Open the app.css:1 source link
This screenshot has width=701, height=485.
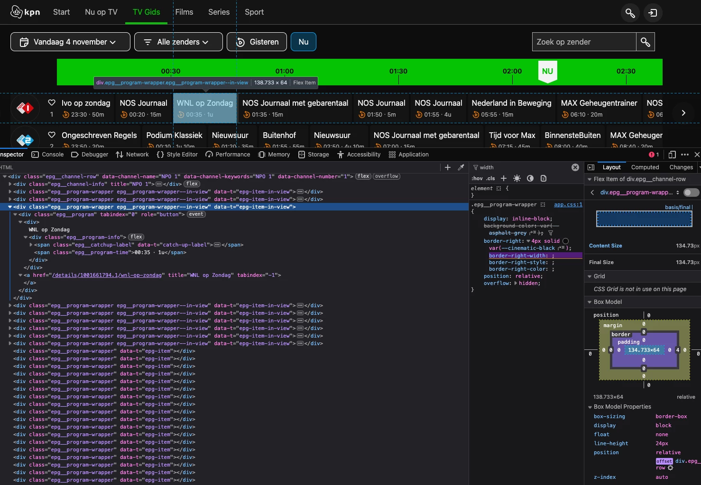point(568,205)
